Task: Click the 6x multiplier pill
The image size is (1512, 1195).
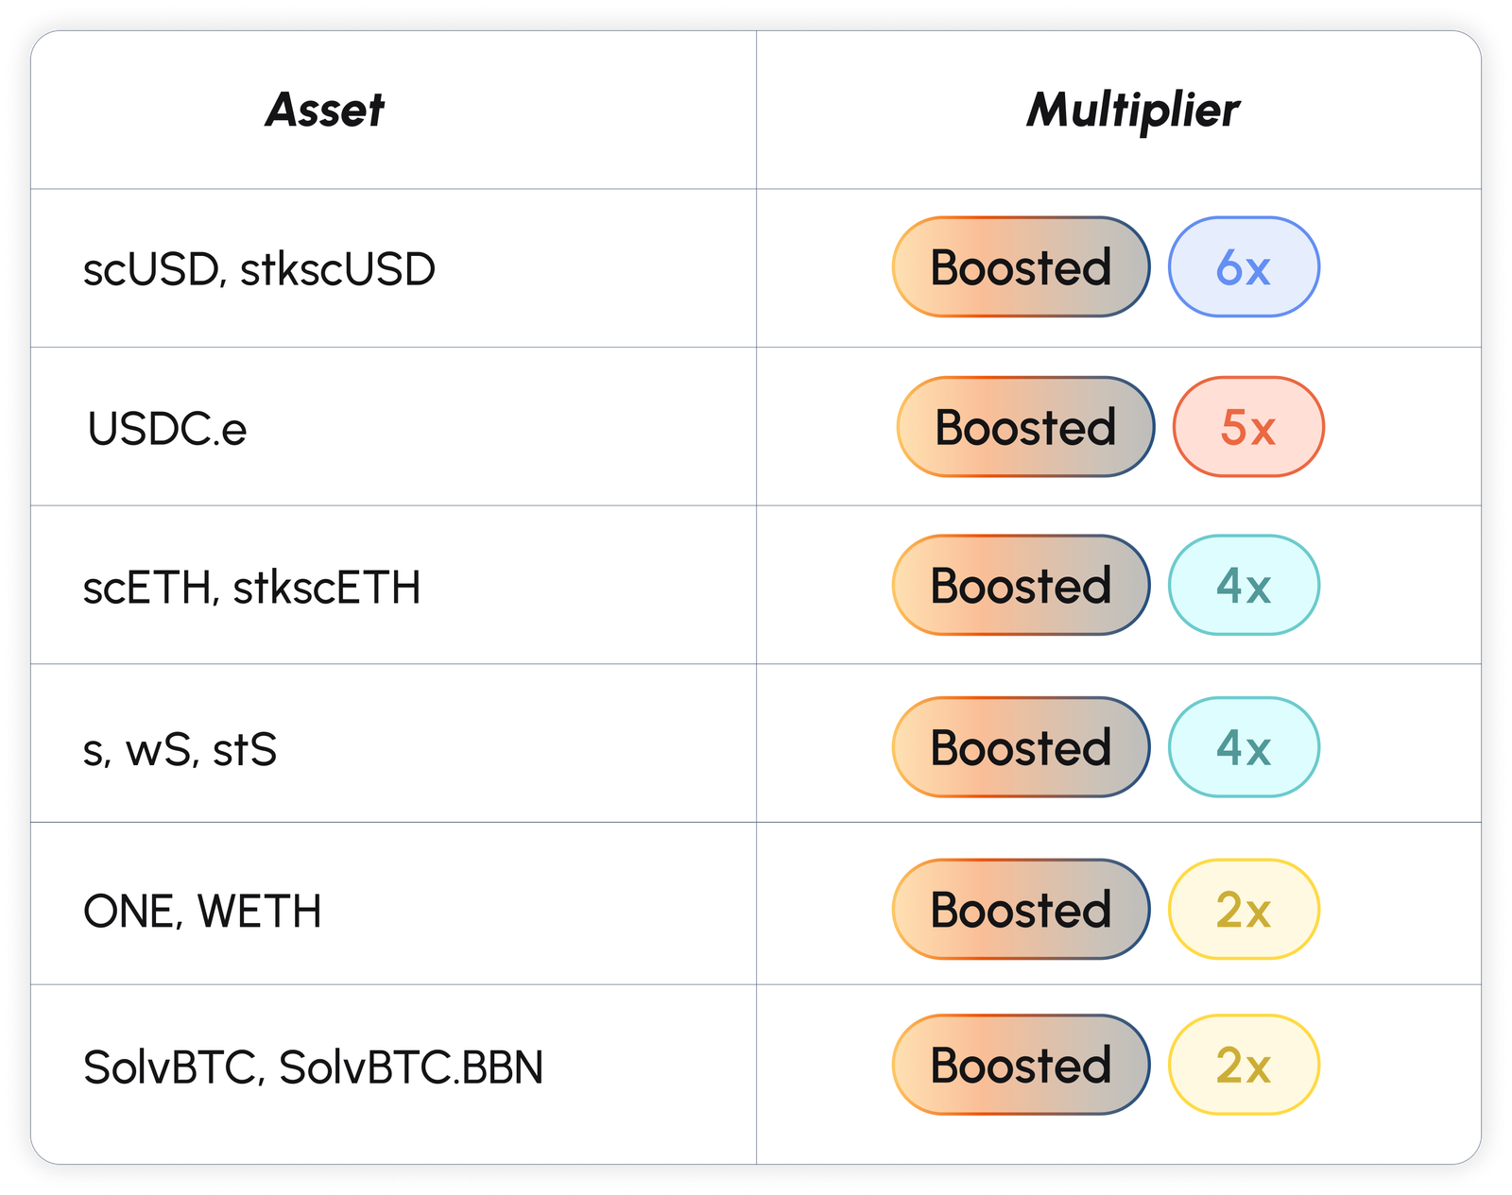Action: coord(1243,267)
